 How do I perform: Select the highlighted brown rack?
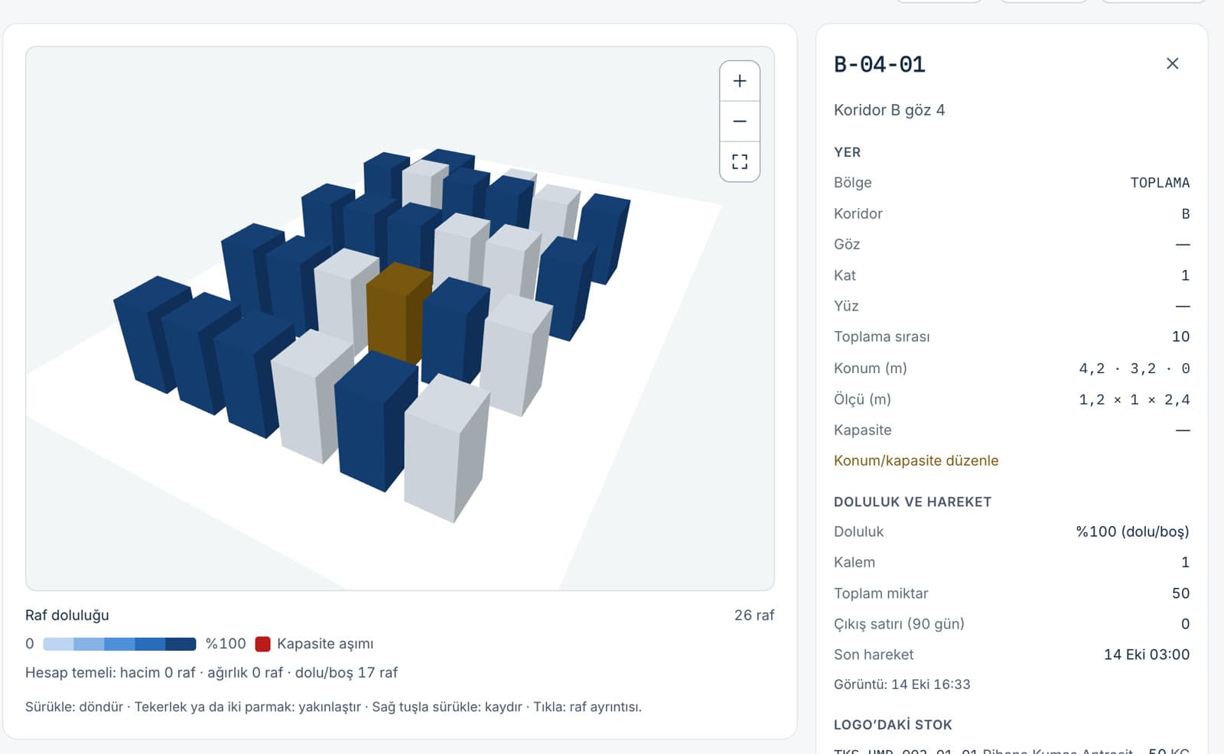coord(396,314)
